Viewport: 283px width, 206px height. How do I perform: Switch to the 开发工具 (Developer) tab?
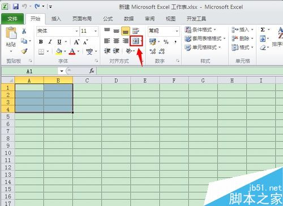click(x=196, y=19)
